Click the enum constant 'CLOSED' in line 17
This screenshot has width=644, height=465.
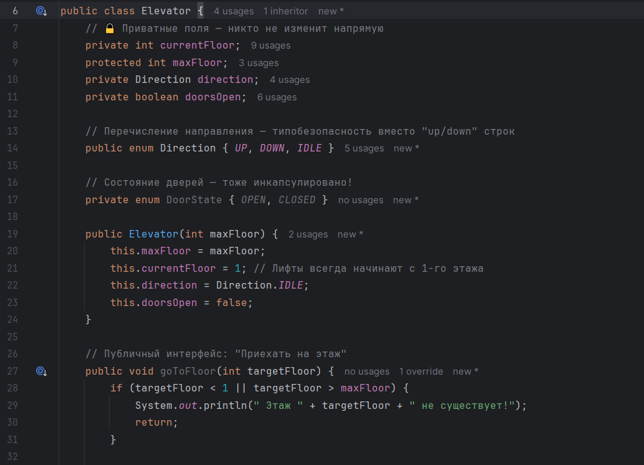click(297, 200)
